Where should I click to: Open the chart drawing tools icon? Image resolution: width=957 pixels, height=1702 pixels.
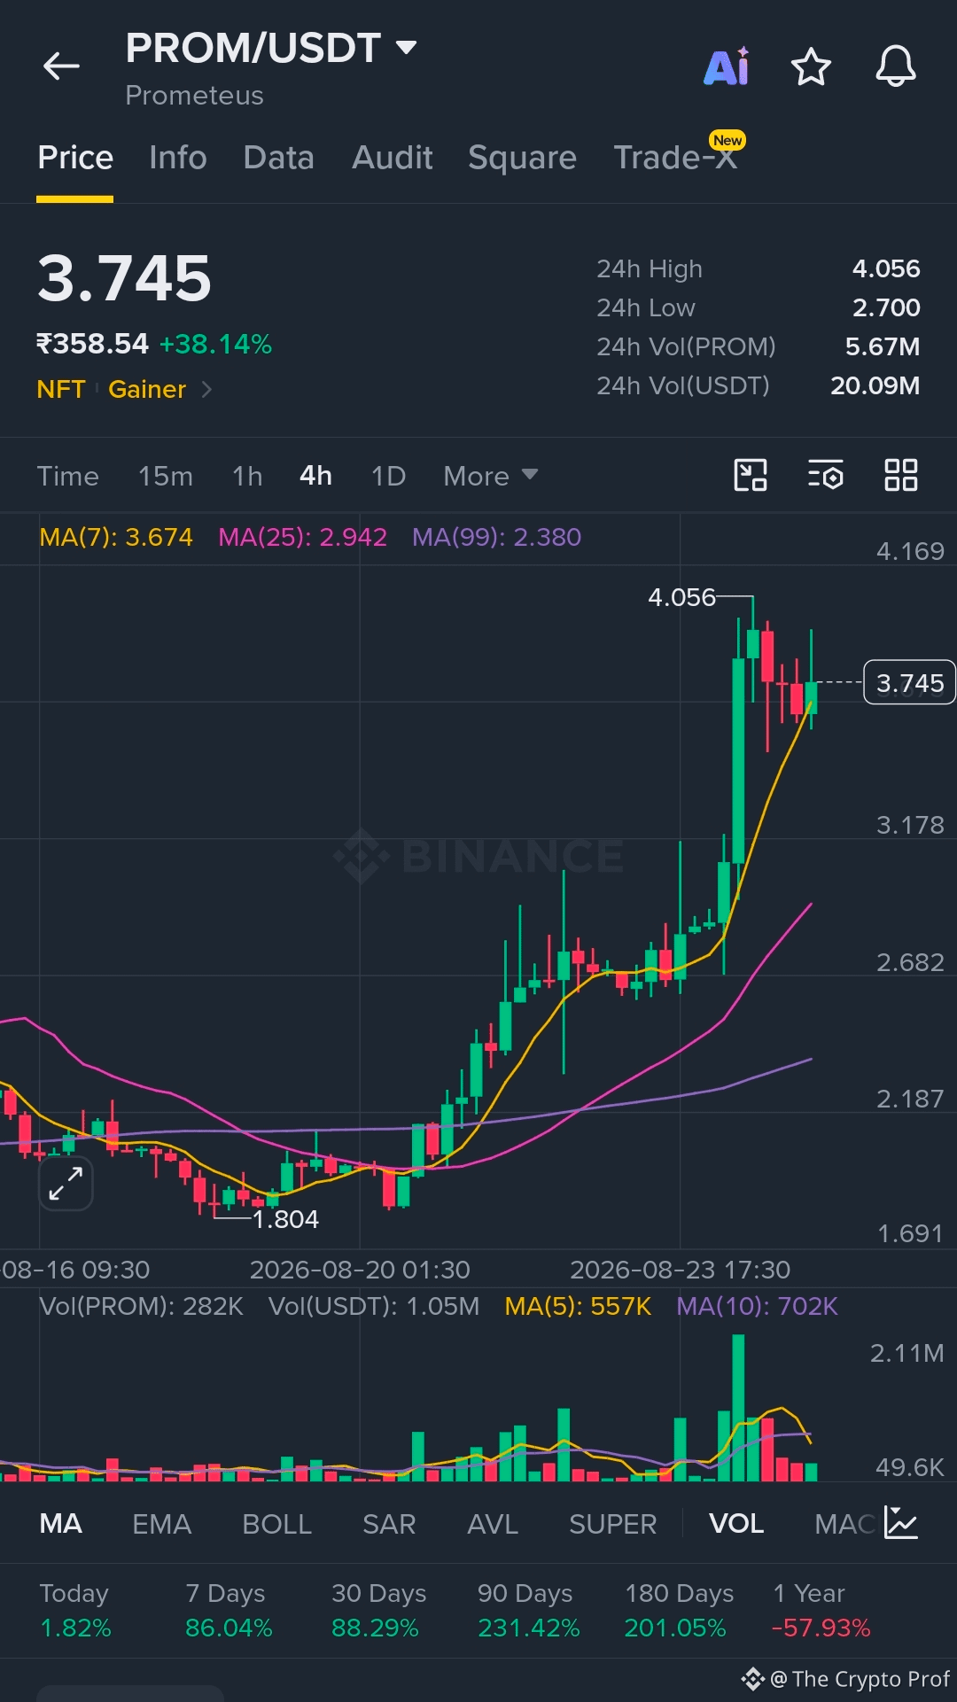coord(751,475)
